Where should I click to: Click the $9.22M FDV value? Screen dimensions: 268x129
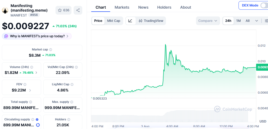19,90
